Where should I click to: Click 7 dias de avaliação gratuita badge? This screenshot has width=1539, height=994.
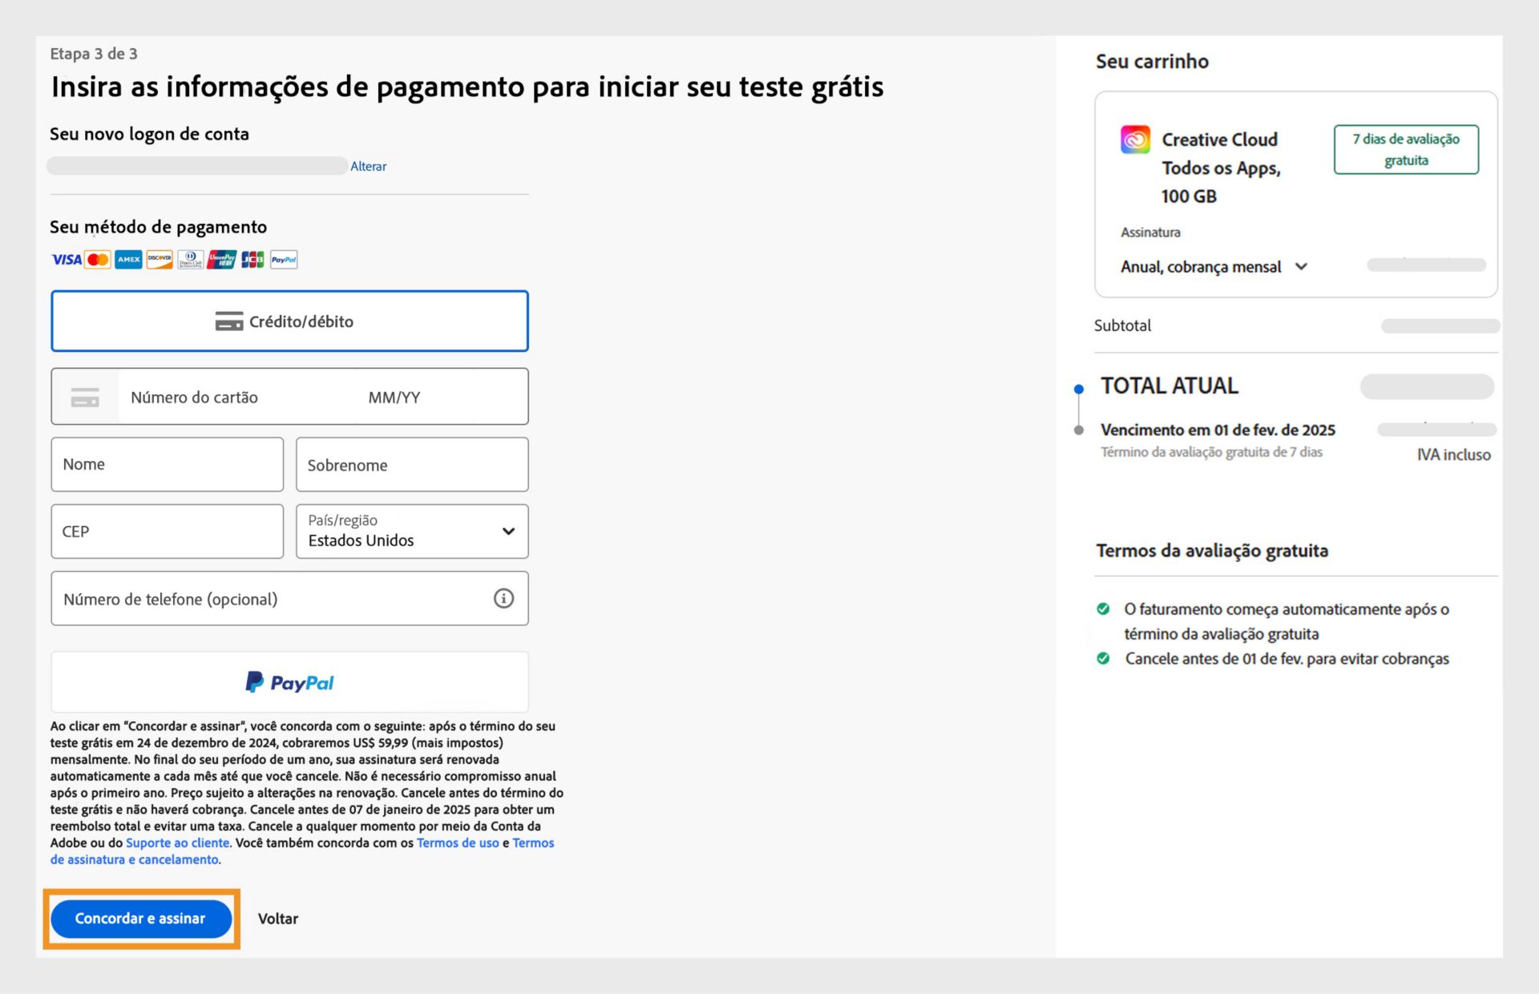pos(1406,149)
